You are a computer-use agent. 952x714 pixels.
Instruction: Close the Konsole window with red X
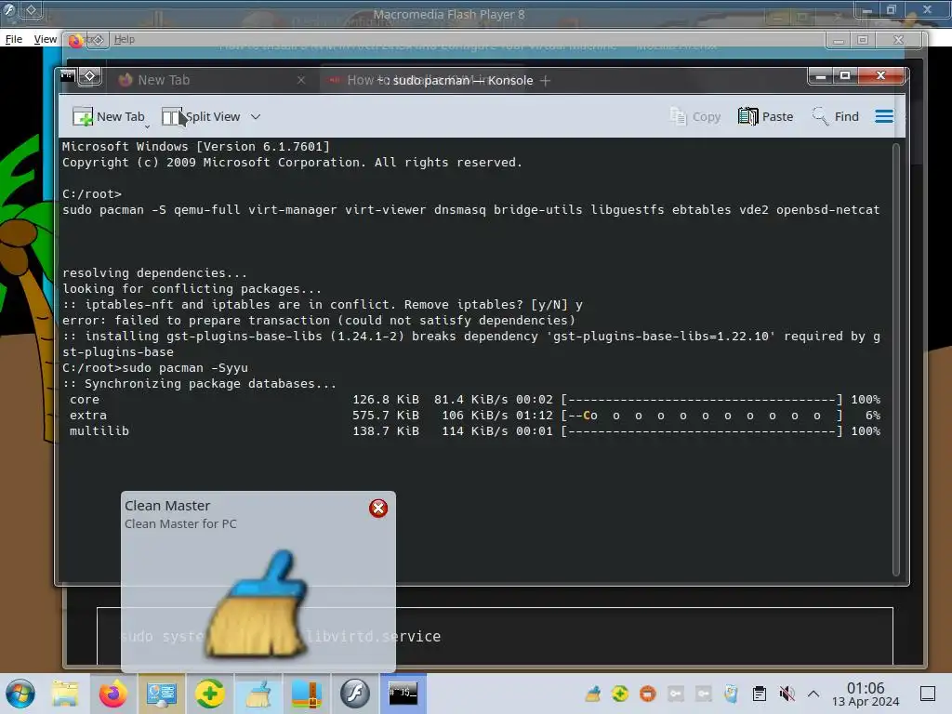[881, 76]
